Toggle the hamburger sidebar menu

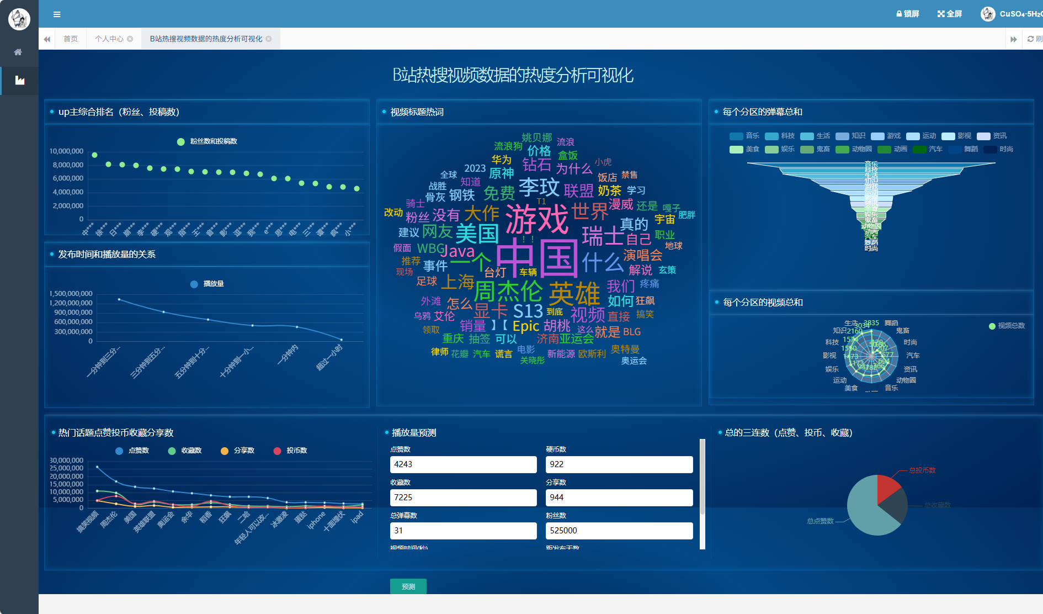(x=57, y=14)
